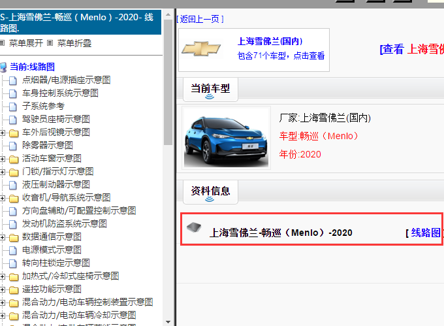Click the gray cube icon beside 上海雪佛兰-畅巡
This screenshot has height=326, width=444.
point(194,227)
